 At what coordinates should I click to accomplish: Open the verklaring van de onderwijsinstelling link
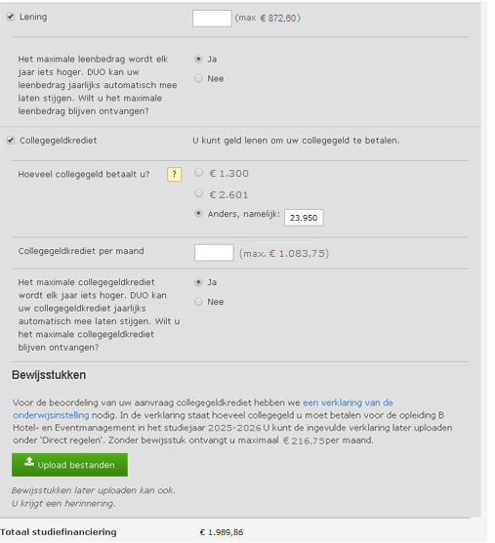coord(203,409)
